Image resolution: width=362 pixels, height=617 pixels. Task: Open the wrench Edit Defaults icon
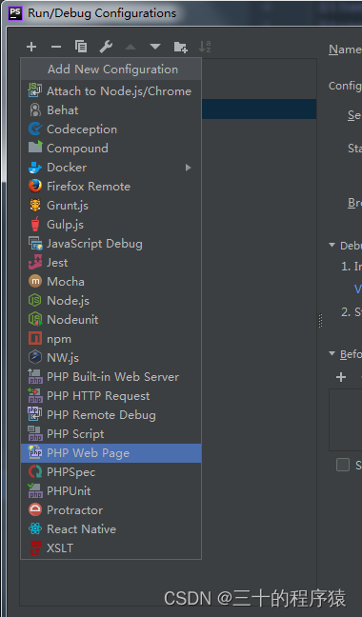click(x=106, y=47)
